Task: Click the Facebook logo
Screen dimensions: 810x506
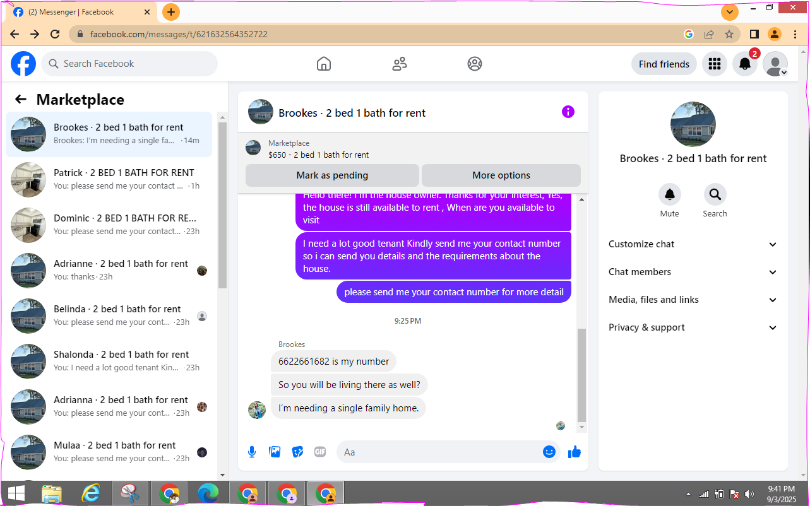Action: point(23,64)
